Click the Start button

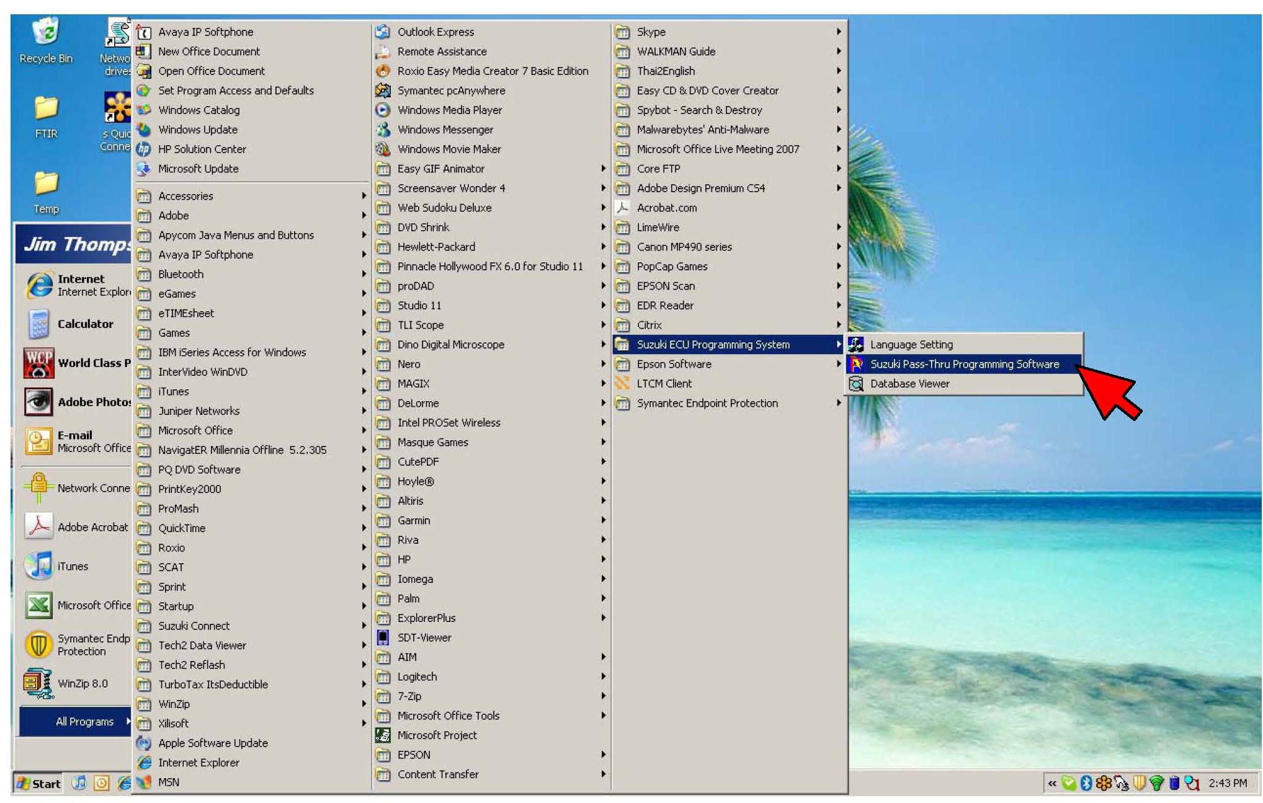[x=39, y=783]
